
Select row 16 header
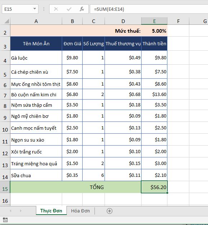5,199
